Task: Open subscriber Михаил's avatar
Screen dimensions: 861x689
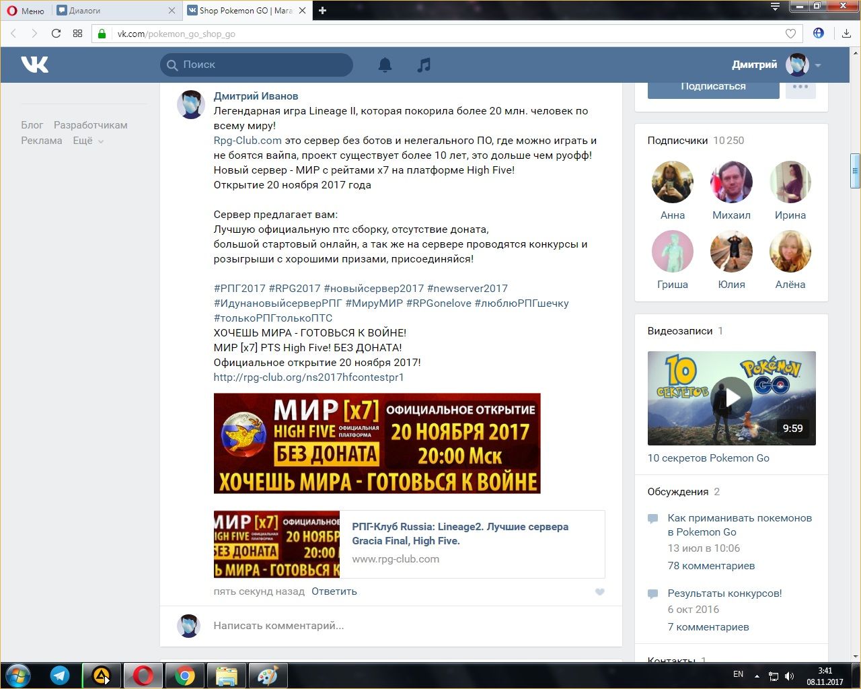Action: click(x=731, y=182)
